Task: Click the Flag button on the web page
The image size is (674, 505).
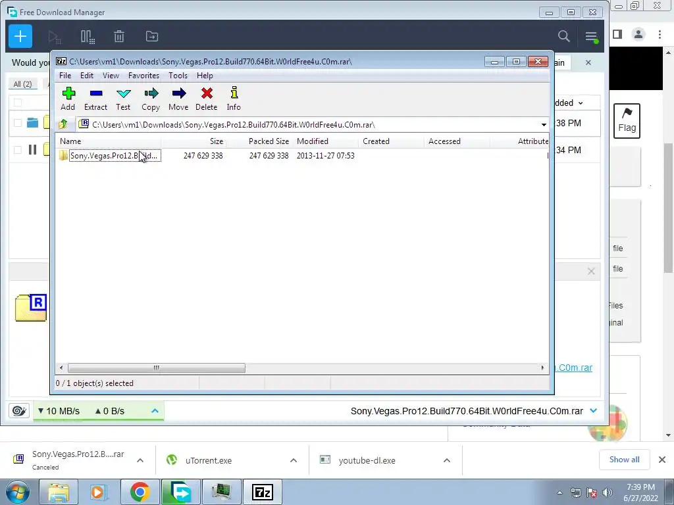Action: tap(627, 121)
